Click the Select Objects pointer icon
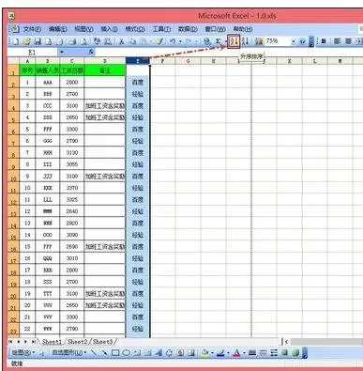Image resolution: width=363 pixels, height=371 pixels. (42, 353)
